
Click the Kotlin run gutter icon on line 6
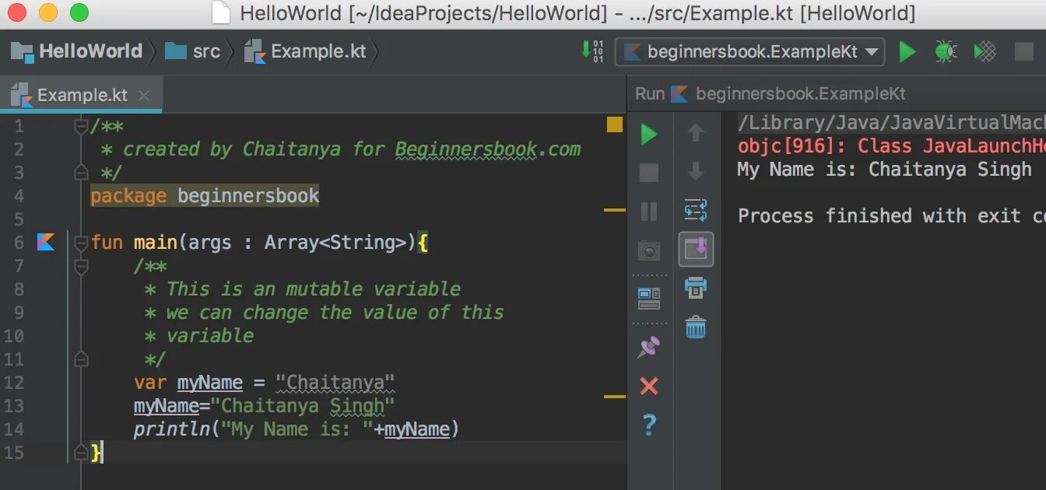[x=46, y=243]
